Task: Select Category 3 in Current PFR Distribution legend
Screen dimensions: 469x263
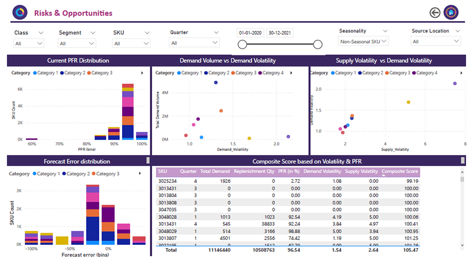Action: pos(100,73)
